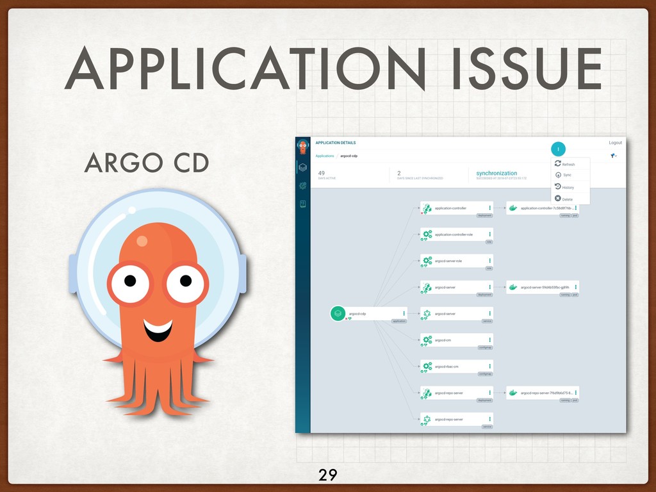Screen dimensions: 656x492
Task: Click the application-controller-role gears icon
Action: point(427,234)
